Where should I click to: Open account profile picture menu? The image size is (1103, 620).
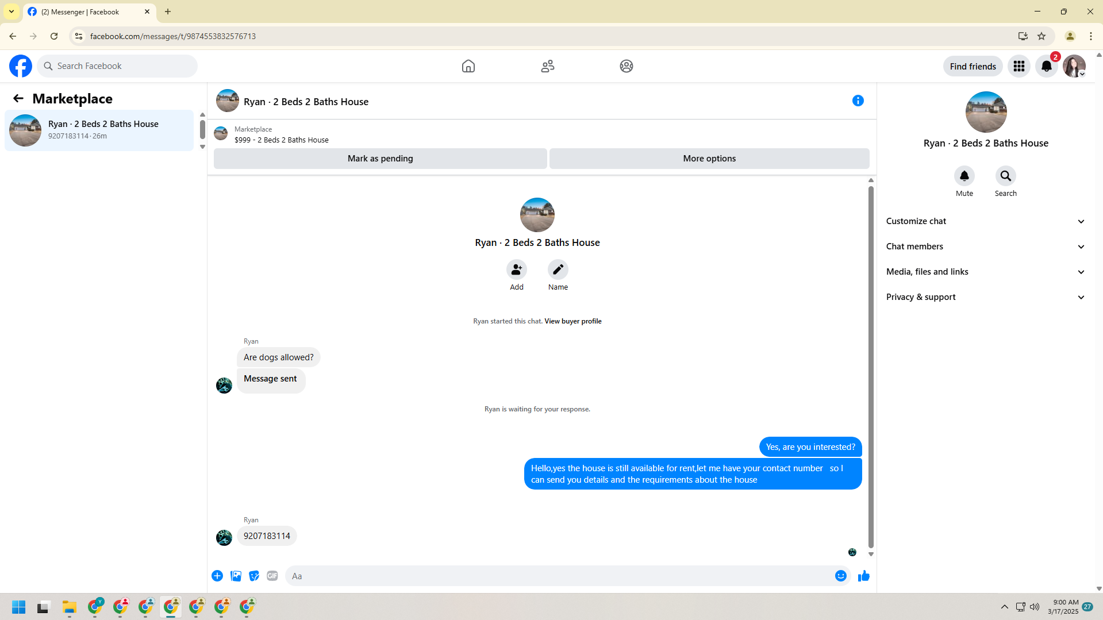[x=1074, y=66]
